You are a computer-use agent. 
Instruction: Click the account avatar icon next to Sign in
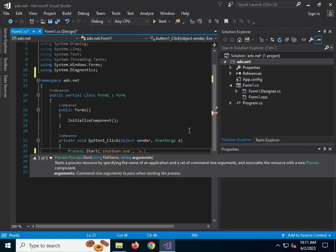click(330, 13)
